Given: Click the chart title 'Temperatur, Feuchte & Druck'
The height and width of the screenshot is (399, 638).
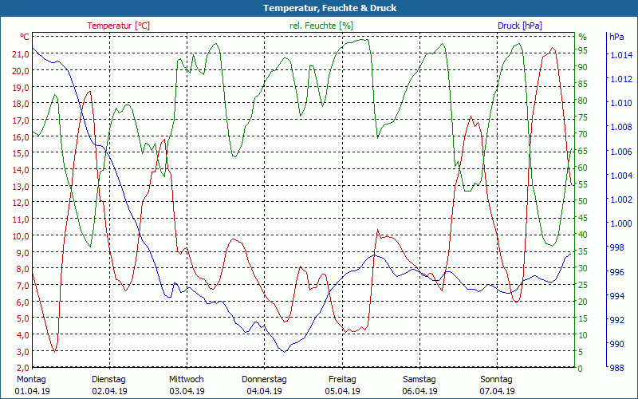Looking at the screenshot, I should [x=319, y=8].
